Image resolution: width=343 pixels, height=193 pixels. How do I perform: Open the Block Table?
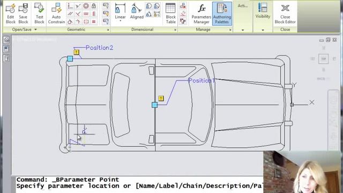(170, 13)
